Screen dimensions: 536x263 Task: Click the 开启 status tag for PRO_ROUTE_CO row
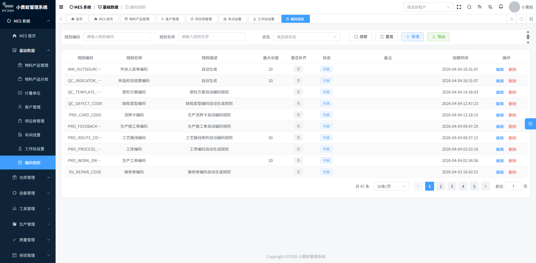click(x=326, y=138)
